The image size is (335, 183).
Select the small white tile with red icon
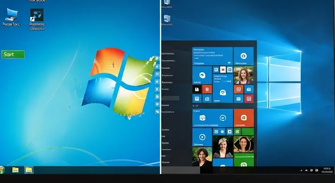pyautogui.click(x=223, y=69)
